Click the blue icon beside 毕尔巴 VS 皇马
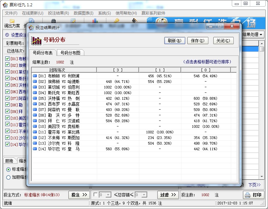The width and height of the screenshot is (268, 209). 36,149
